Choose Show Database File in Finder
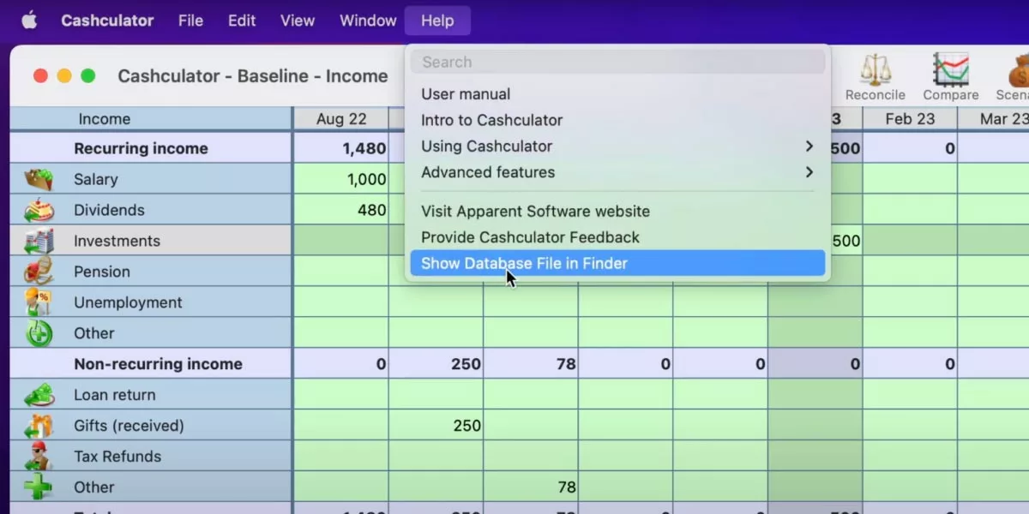This screenshot has width=1029, height=514. [x=617, y=263]
